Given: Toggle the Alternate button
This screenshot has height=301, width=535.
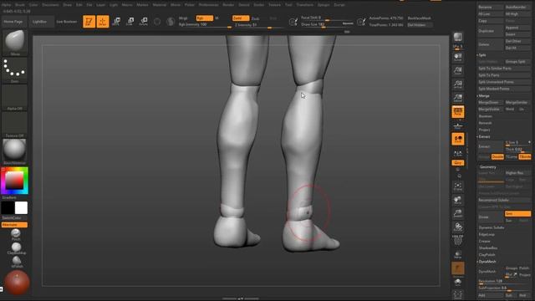Looking at the screenshot, I should coord(15,225).
